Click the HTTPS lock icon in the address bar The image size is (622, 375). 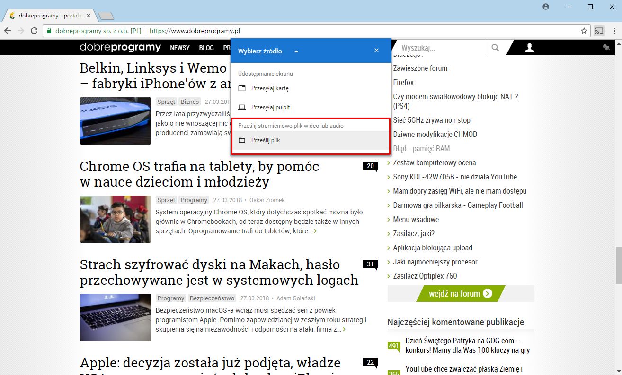point(50,30)
